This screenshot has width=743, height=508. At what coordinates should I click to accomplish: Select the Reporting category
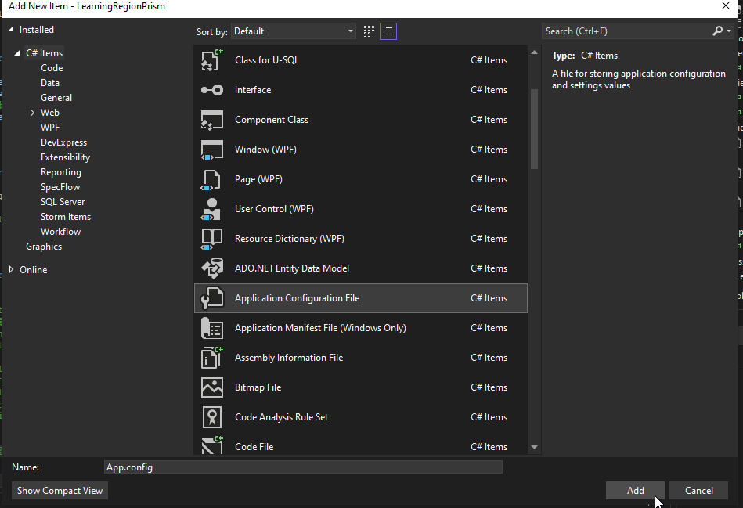[x=60, y=172]
